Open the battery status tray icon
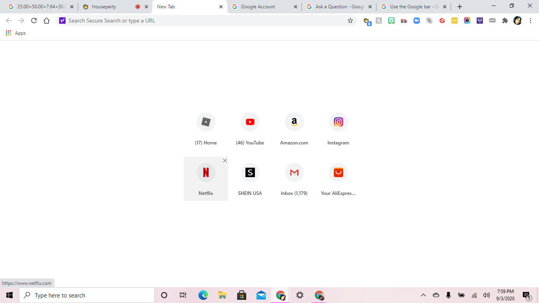Screen dimensions: 539x303 (x=461, y=295)
